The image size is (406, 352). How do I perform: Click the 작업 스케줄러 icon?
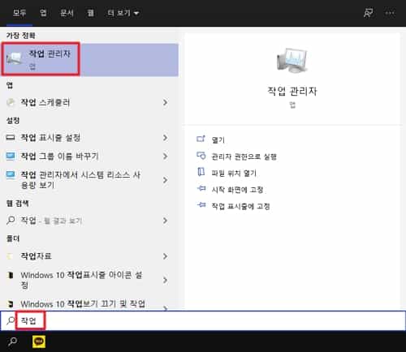tap(11, 102)
